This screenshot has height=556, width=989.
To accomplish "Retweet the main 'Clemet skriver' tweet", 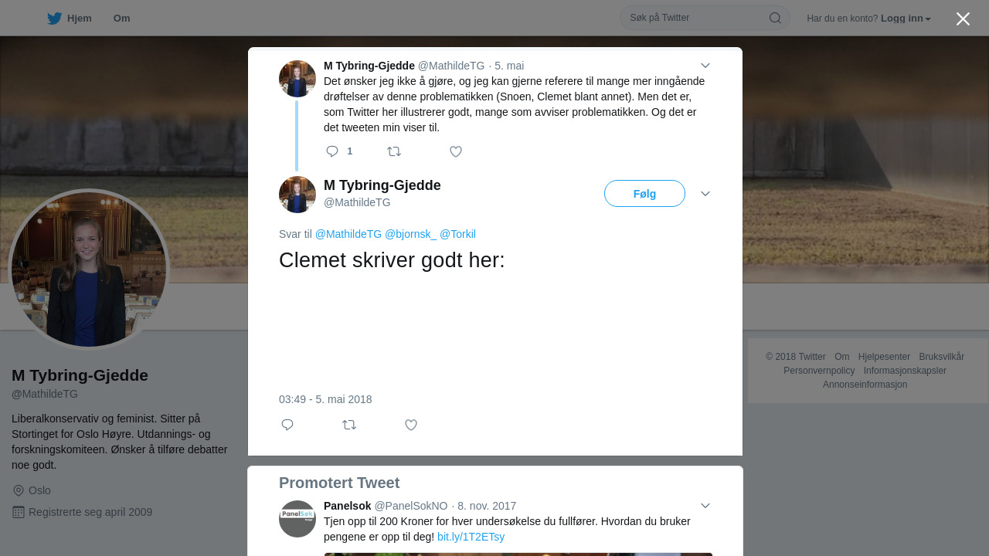I will (349, 425).
